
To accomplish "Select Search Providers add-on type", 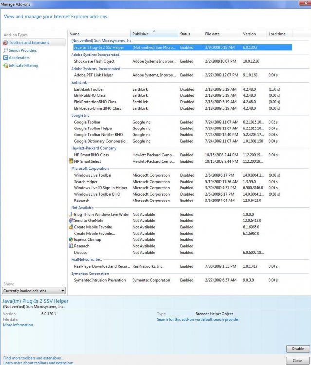I will [x=22, y=50].
